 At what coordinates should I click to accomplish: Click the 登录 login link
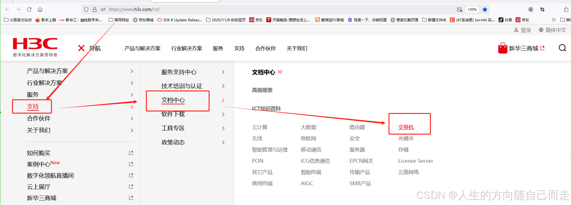(x=523, y=30)
